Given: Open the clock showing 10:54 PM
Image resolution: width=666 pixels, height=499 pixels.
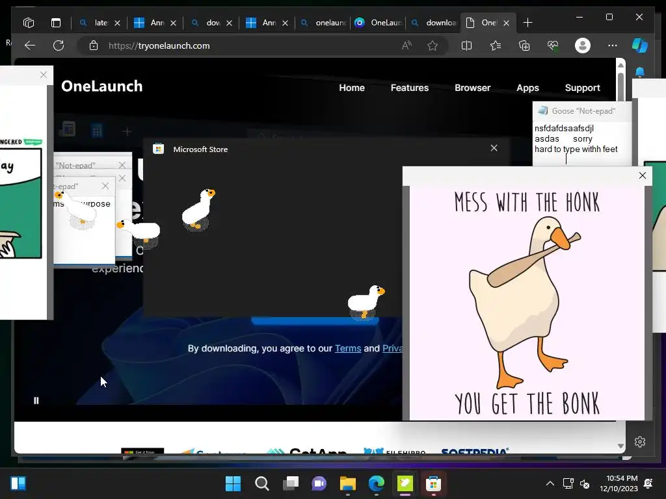Looking at the screenshot, I should pyautogui.click(x=619, y=483).
